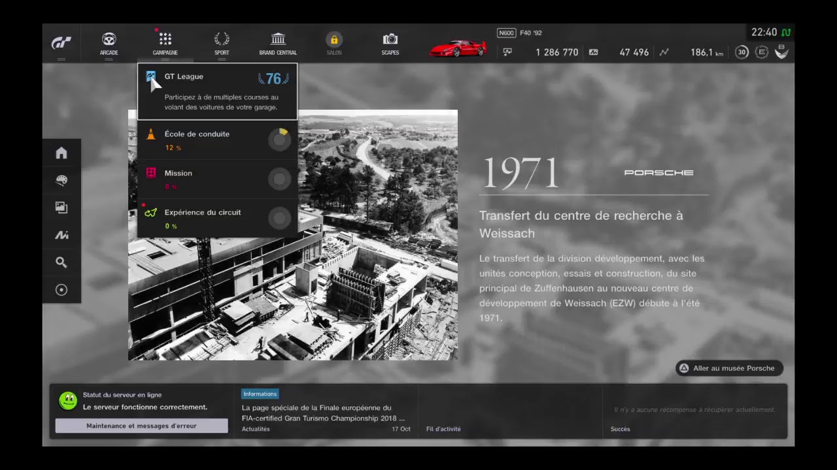Open the Fil d'activité panel

pyautogui.click(x=509, y=411)
